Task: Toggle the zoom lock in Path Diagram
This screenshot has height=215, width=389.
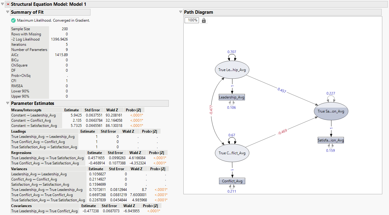Action: [203, 20]
